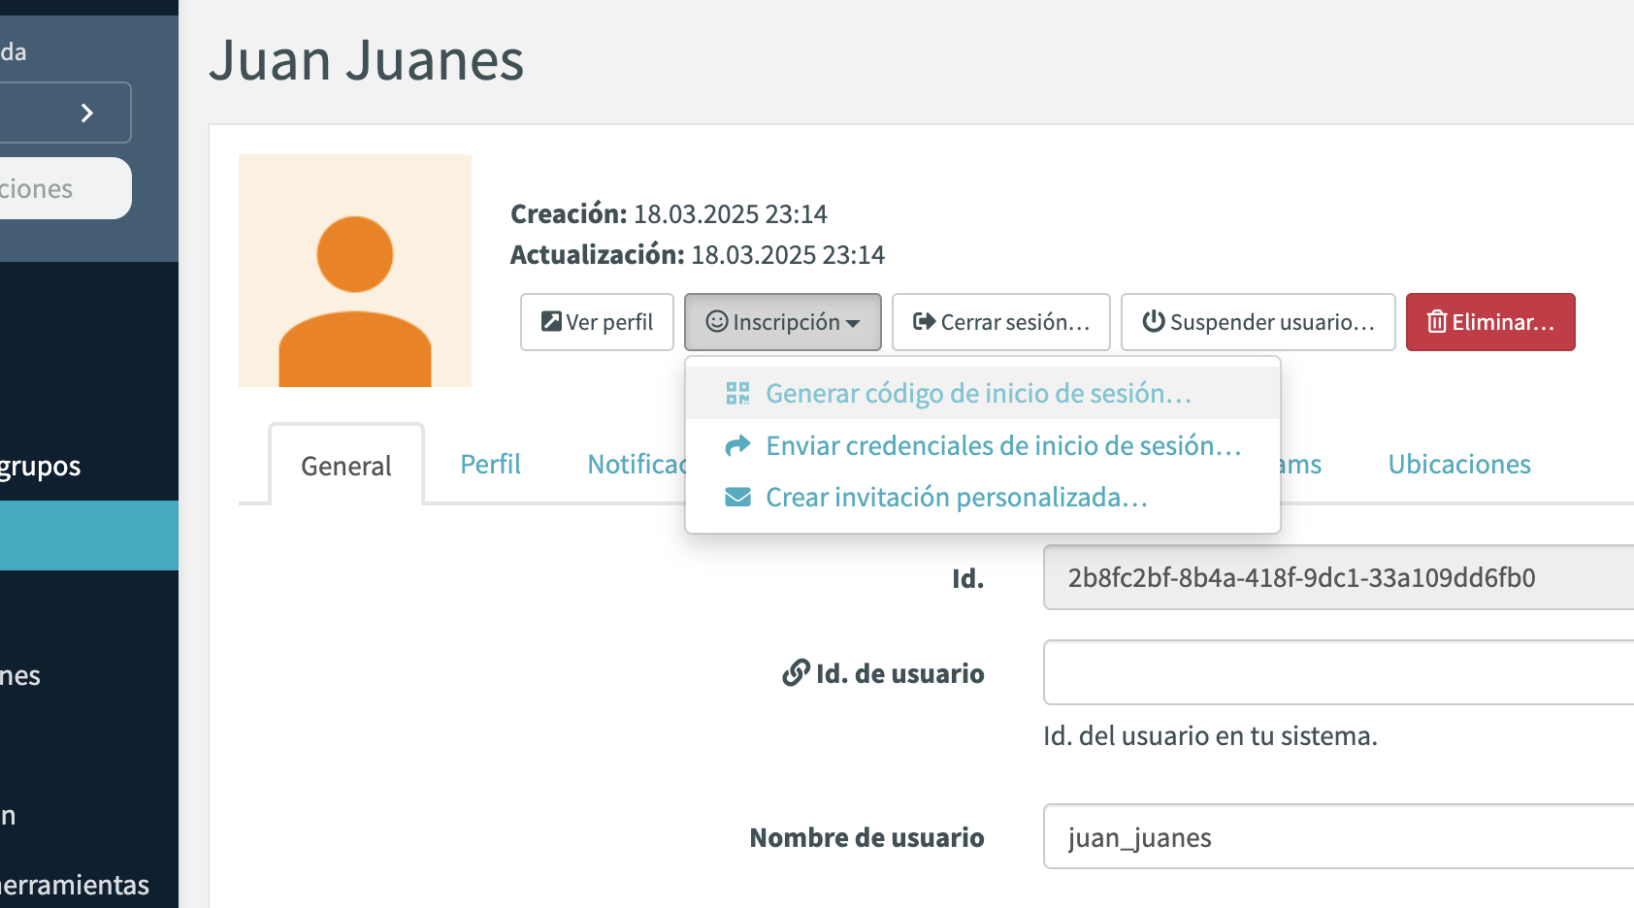Click Suspender usuario button
Image resolution: width=1634 pixels, height=908 pixels.
[x=1258, y=322]
